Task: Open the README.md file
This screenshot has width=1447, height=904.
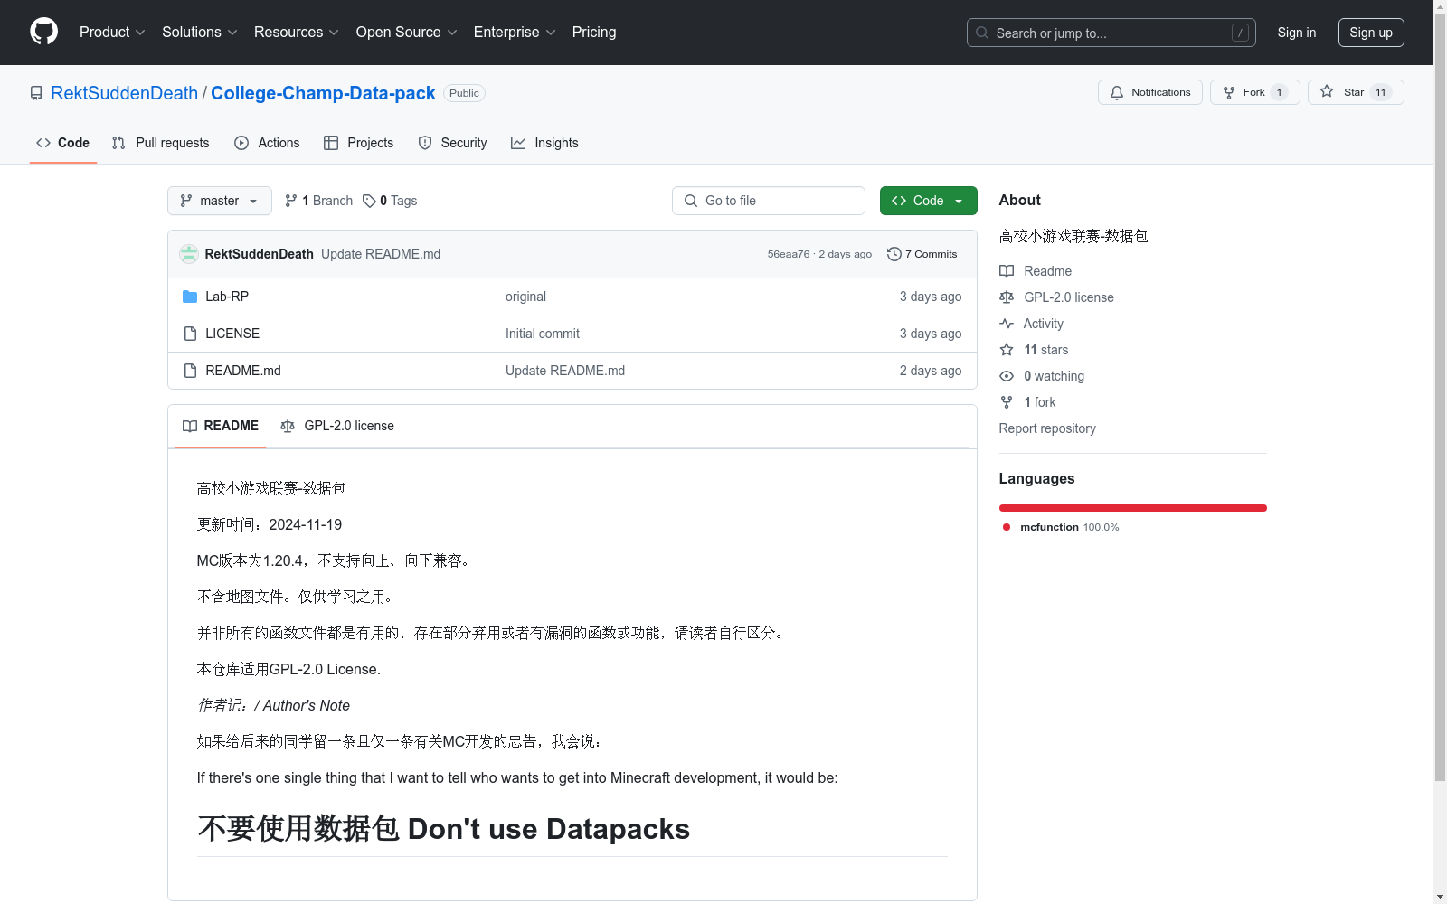Action: pyautogui.click(x=243, y=371)
